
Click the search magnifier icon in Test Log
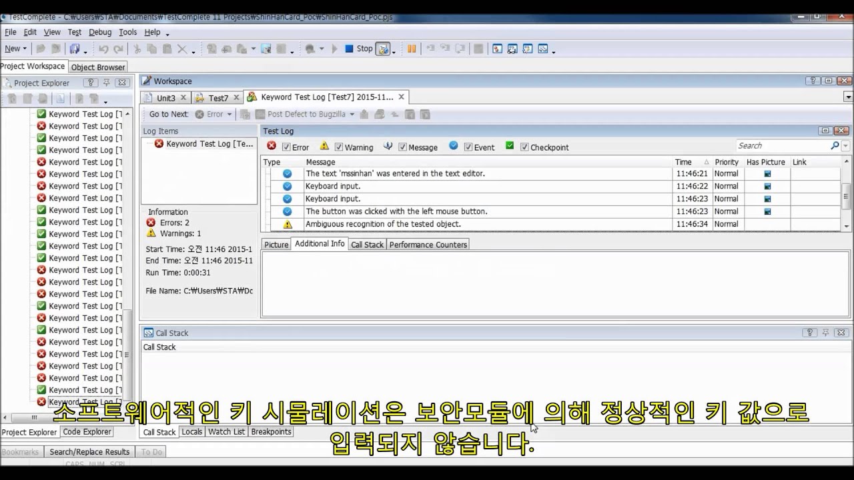835,145
